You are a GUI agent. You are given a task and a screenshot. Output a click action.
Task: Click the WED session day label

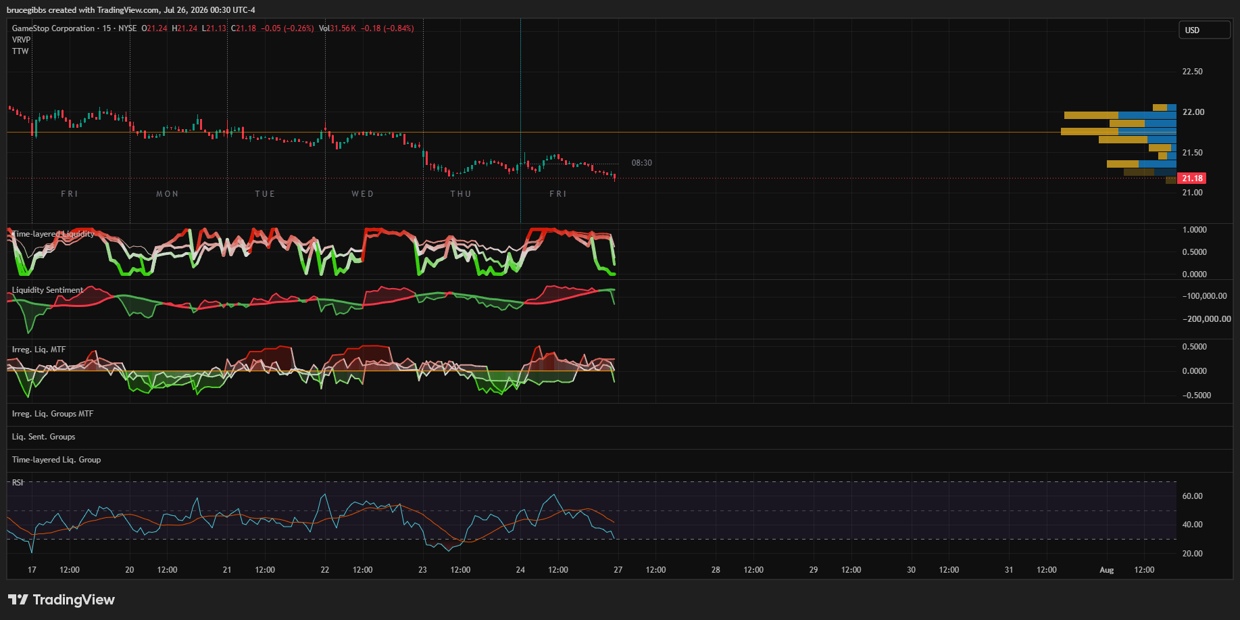click(363, 194)
